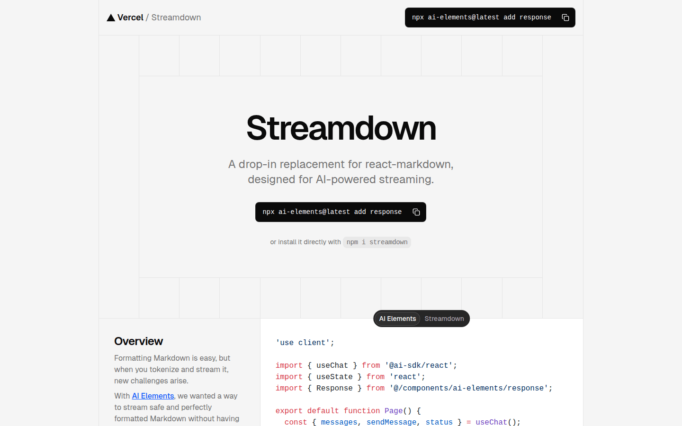Click the useChat() call in code
Viewport: 682px width, 426px height.
[x=497, y=422]
